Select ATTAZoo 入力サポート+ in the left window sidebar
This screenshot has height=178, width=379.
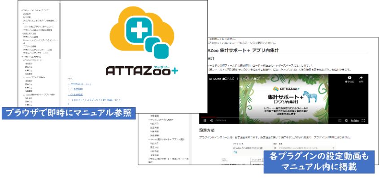coord(33,60)
